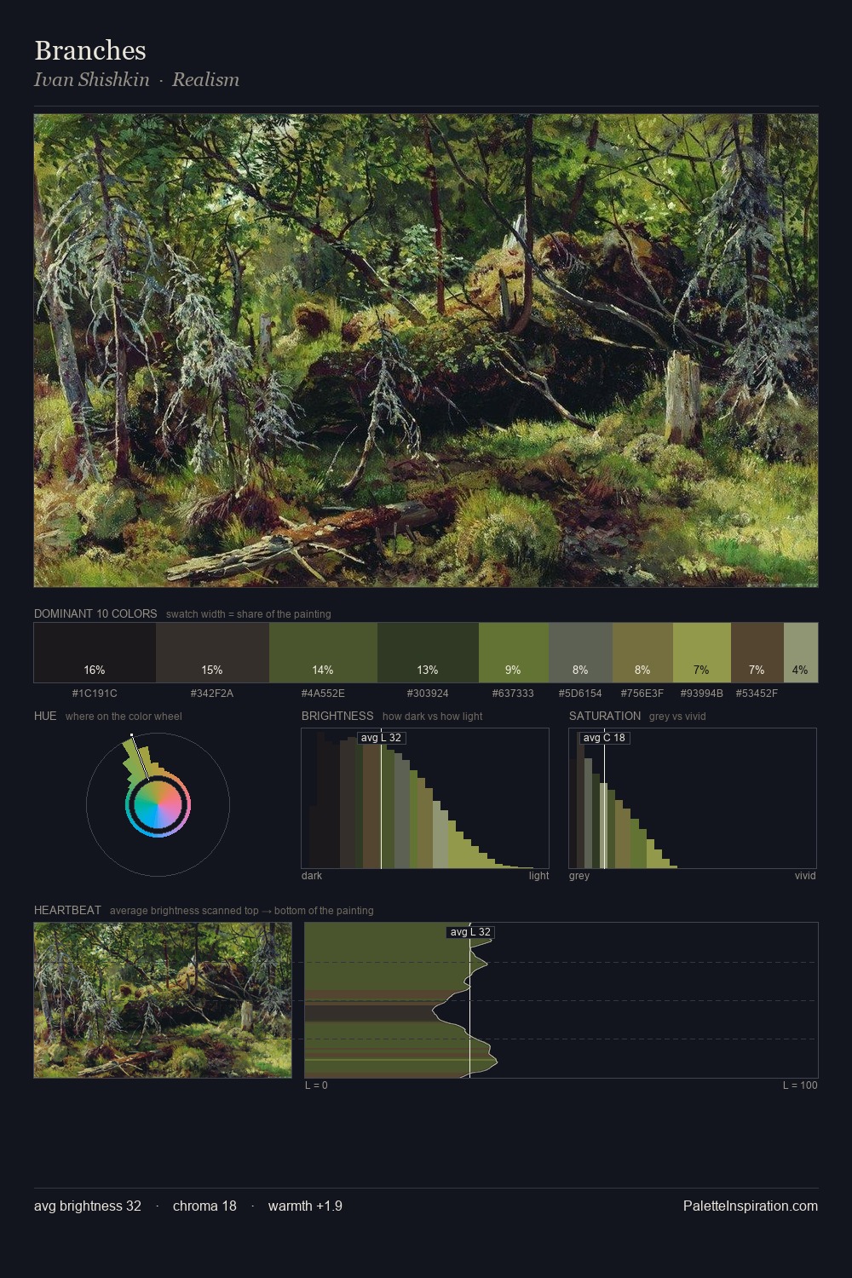Click the 'HUE' section heading
The image size is (852, 1278).
(45, 716)
